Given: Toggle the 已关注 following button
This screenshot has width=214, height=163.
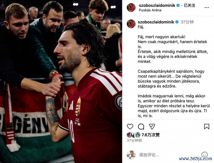Looking at the screenshot, I should click(189, 5).
